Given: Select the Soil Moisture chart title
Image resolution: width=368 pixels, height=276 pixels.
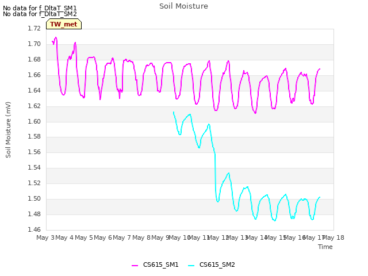Looking at the screenshot, I should [x=183, y=6].
